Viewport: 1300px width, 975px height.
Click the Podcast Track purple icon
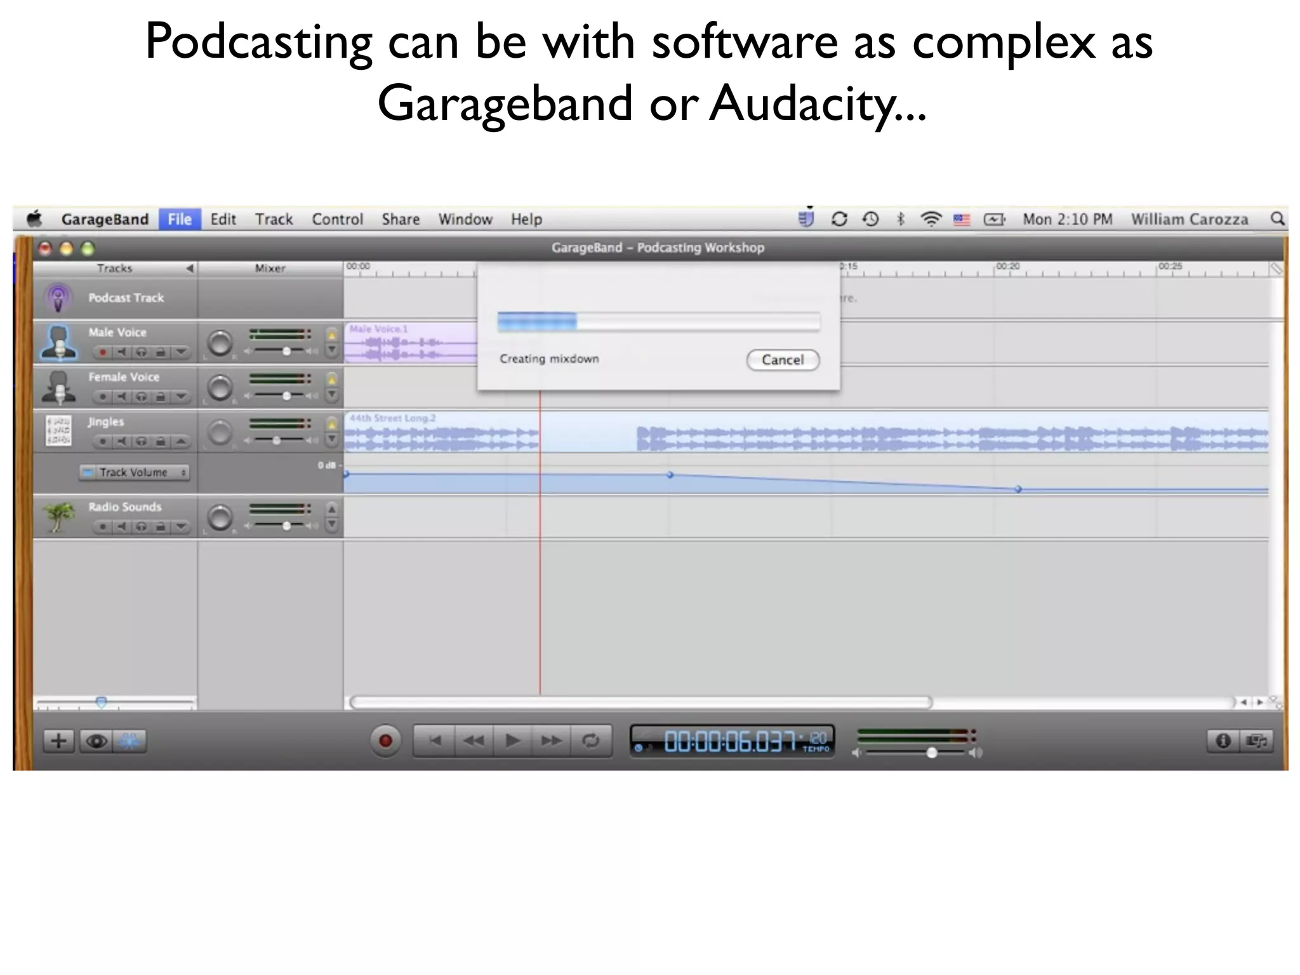pos(58,298)
